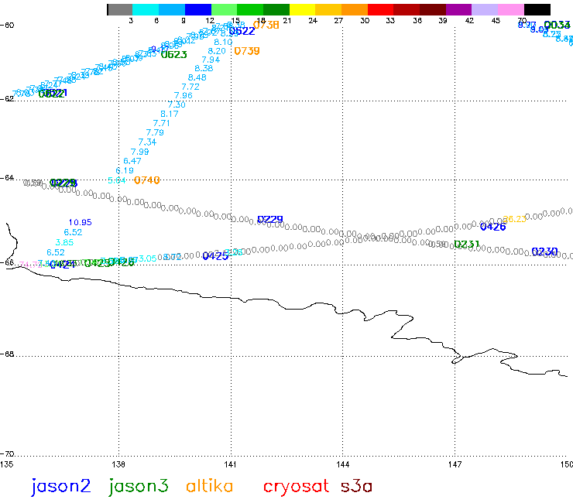Select the orange 0739 track label

pos(247,51)
